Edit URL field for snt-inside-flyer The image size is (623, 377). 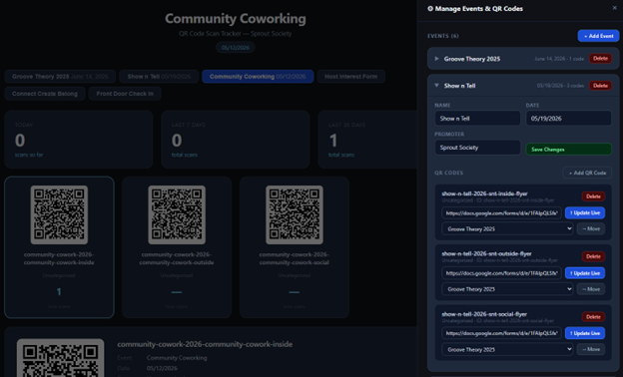coord(501,213)
